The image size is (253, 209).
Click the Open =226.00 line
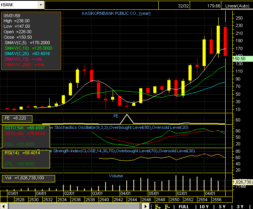click(18, 32)
